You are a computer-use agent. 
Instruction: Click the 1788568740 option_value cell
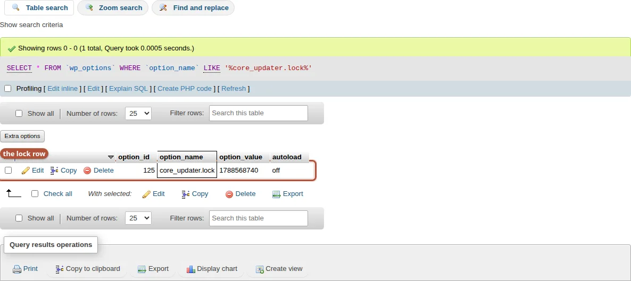[x=239, y=171]
